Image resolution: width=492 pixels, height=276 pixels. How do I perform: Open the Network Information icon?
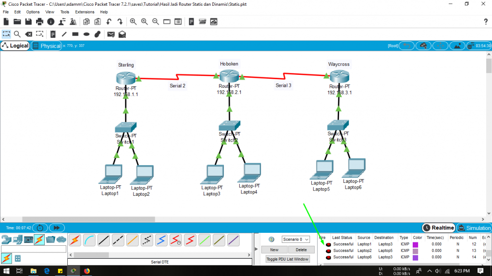point(50,22)
